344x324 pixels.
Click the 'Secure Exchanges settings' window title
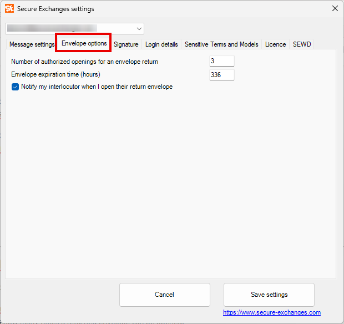(55, 9)
